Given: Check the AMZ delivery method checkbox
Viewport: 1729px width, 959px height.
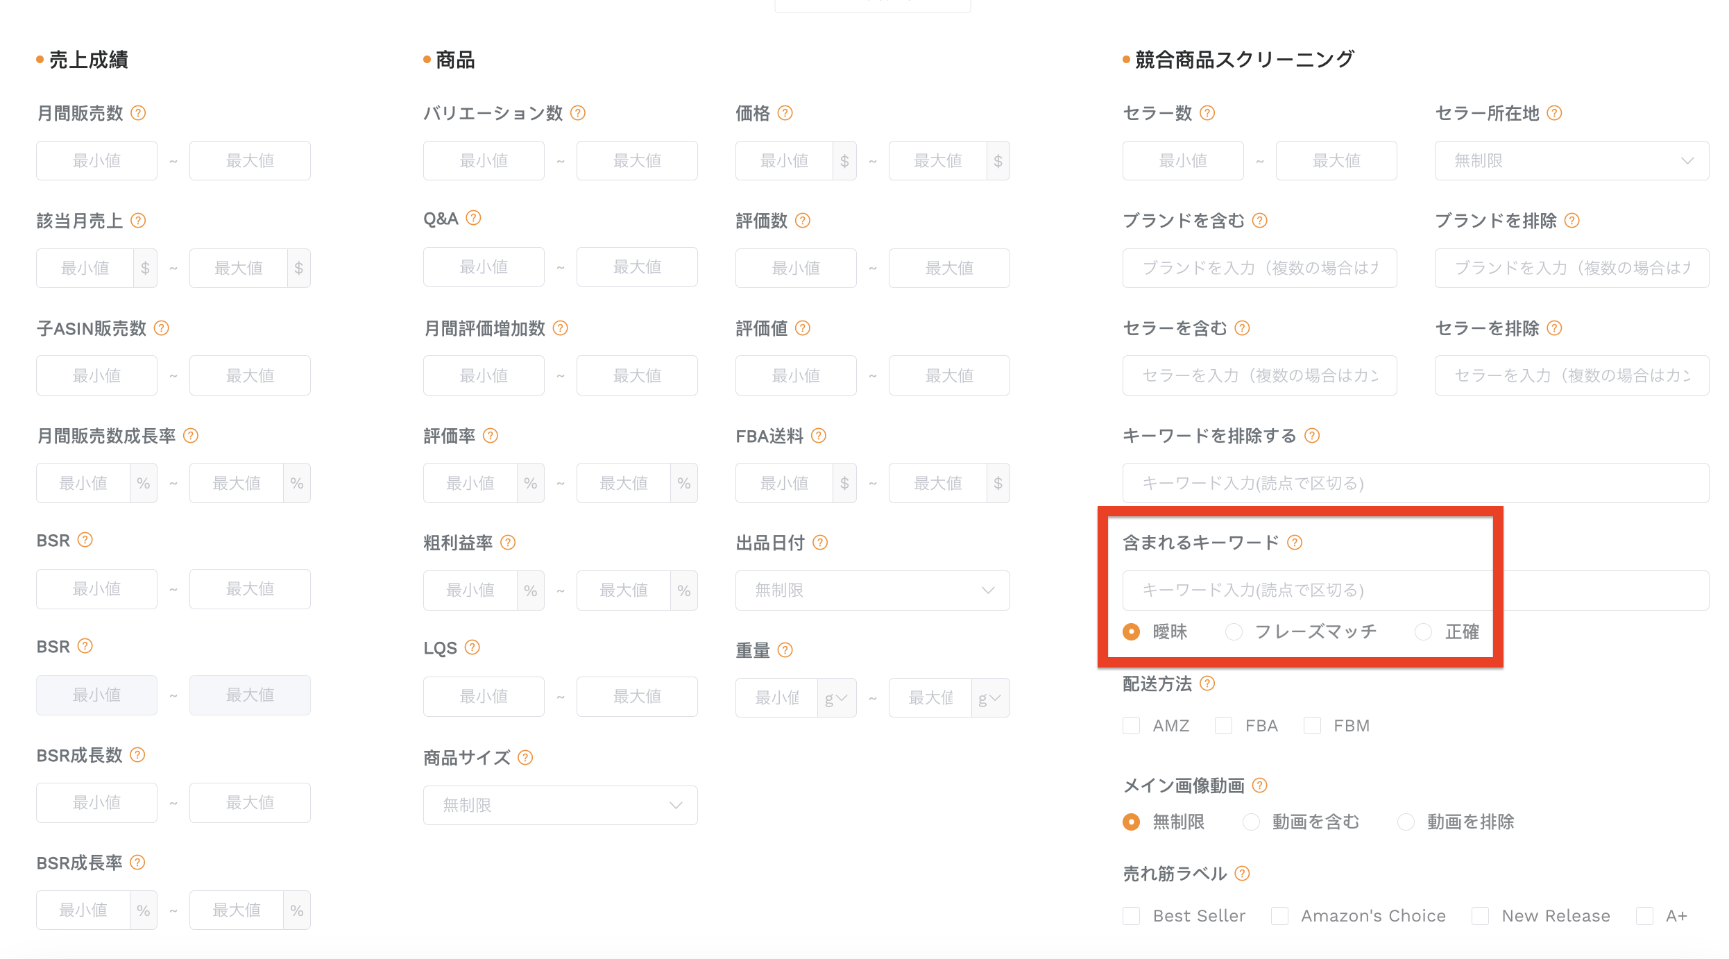Looking at the screenshot, I should tap(1131, 726).
